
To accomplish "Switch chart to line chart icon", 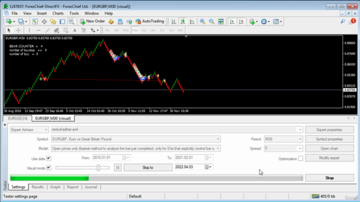I will (x=192, y=21).
